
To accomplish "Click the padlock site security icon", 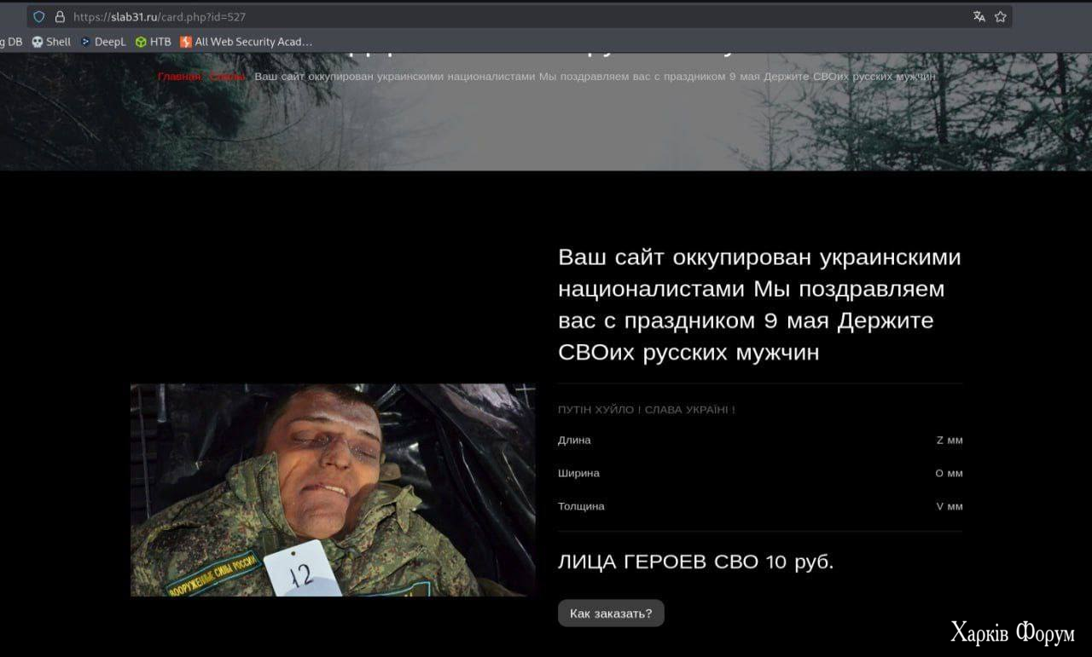I will click(x=60, y=17).
